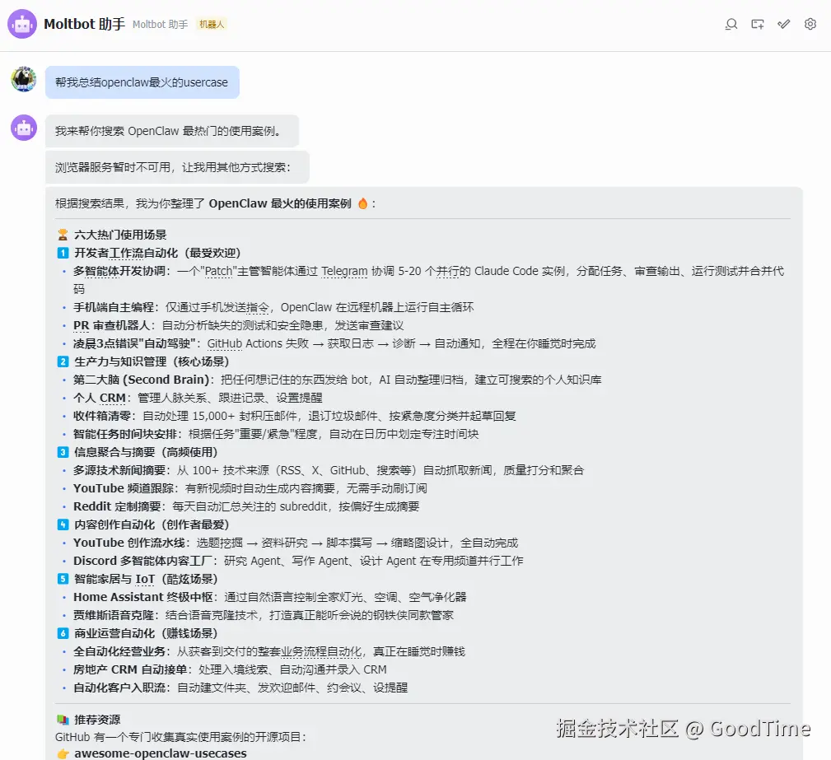The image size is (831, 760).
Task: Select the user message 帮我总结openclaw最火的usercase
Action: (142, 82)
